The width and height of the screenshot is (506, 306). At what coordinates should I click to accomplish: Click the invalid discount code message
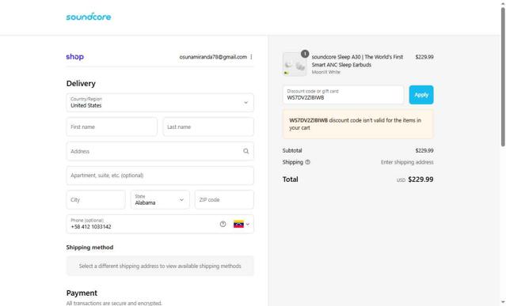click(358, 124)
